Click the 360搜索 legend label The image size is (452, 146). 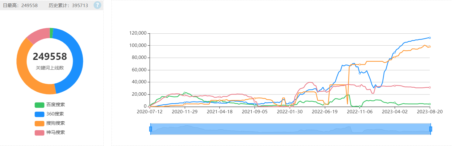[x=55, y=114]
